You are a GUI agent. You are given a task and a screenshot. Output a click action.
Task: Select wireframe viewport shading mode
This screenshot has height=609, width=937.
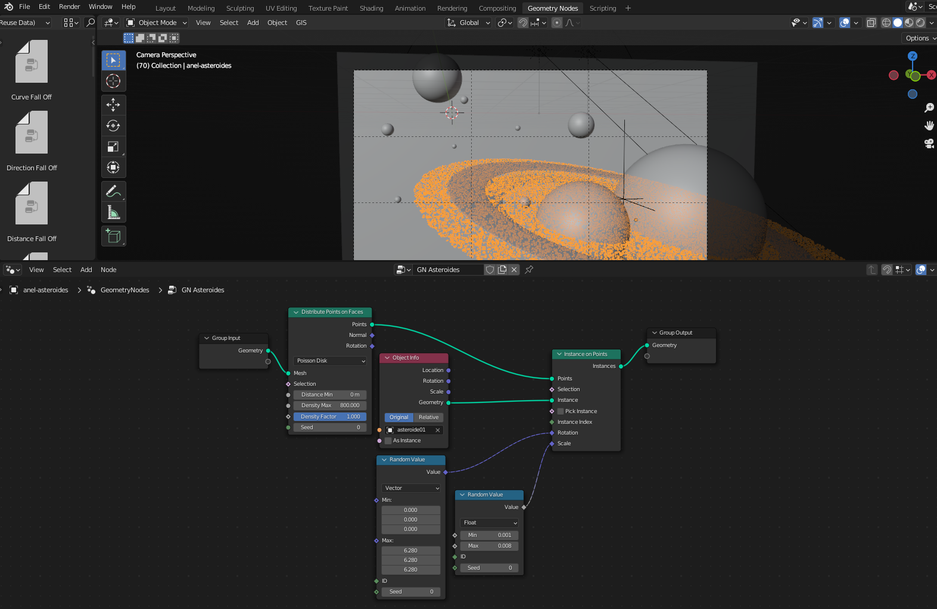pyautogui.click(x=886, y=23)
